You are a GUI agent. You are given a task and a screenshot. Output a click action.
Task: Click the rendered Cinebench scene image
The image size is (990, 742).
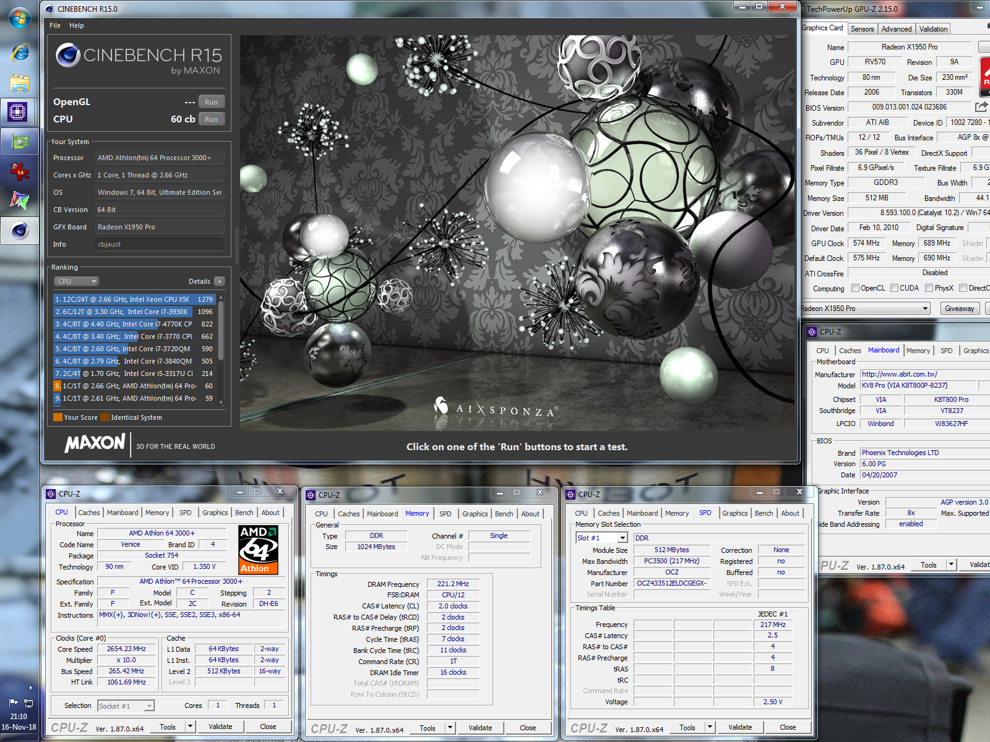point(517,232)
